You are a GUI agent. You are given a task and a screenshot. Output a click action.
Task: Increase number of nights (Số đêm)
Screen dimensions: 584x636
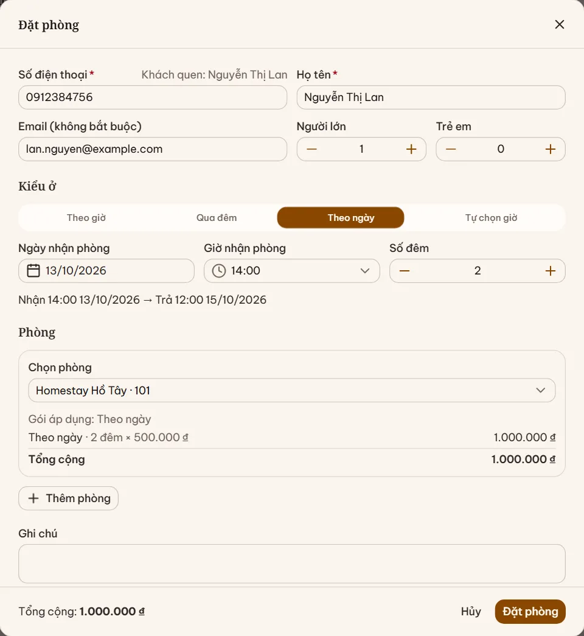[551, 271]
